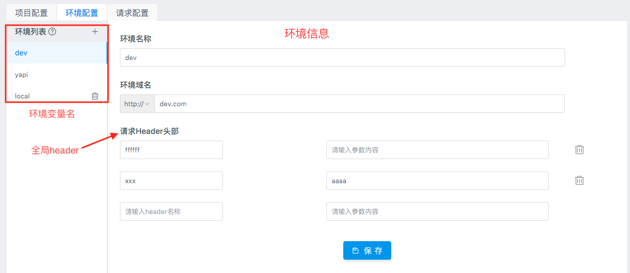Select the 环境配置 tab
The height and width of the screenshot is (273, 630).
[82, 13]
